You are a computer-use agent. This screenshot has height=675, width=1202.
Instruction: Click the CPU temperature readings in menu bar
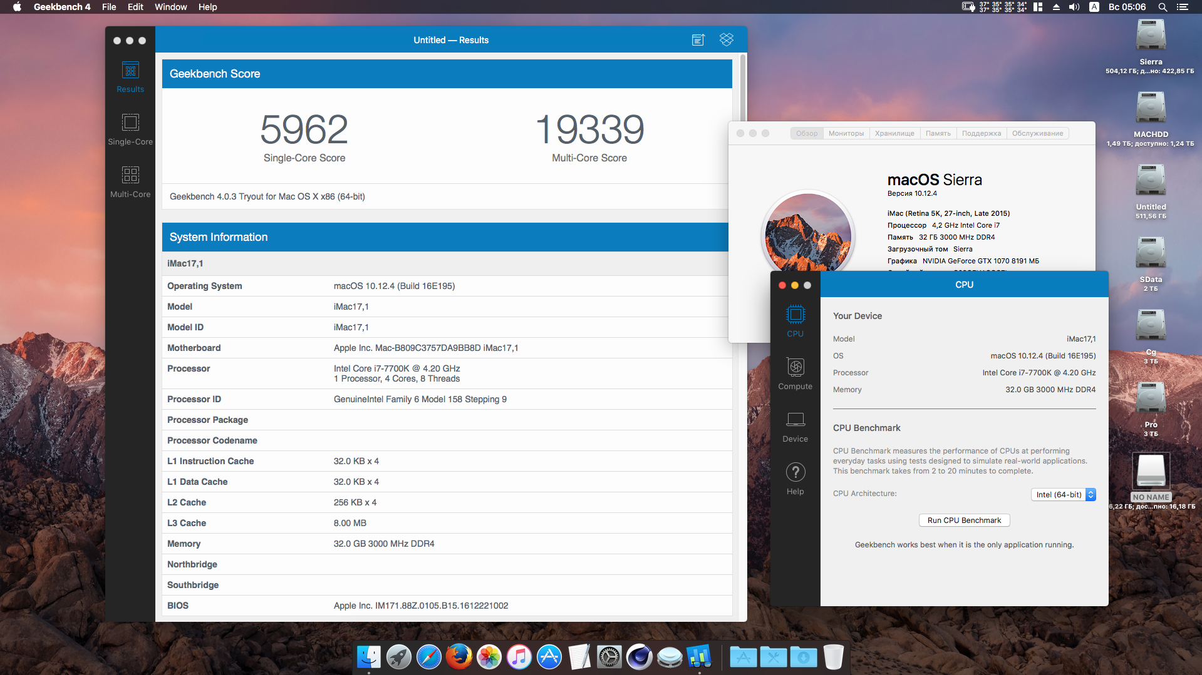1003,7
